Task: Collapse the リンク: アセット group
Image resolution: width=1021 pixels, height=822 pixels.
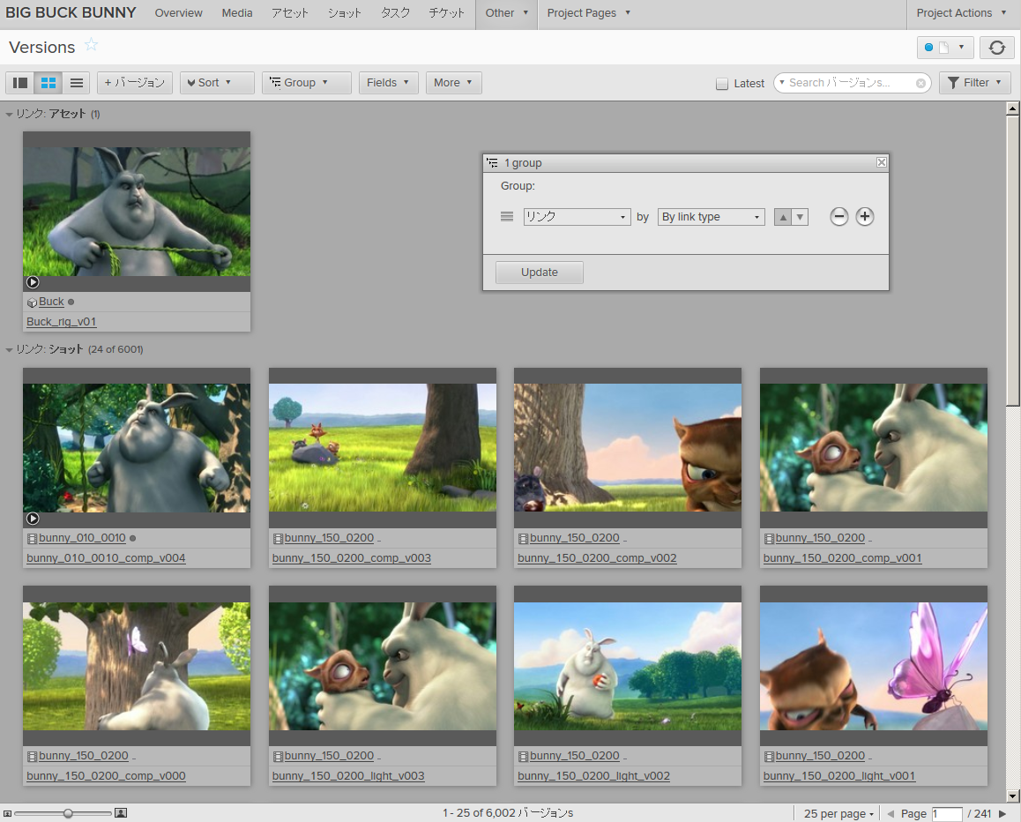Action: tap(9, 114)
